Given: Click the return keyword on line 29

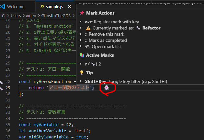Looking at the screenshot, I should tap(36, 88).
